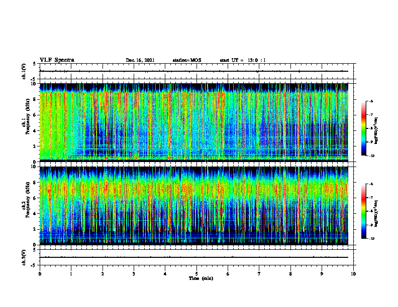Click the "station=MOS" header label
This screenshot has width=398, height=307.
[x=187, y=60]
